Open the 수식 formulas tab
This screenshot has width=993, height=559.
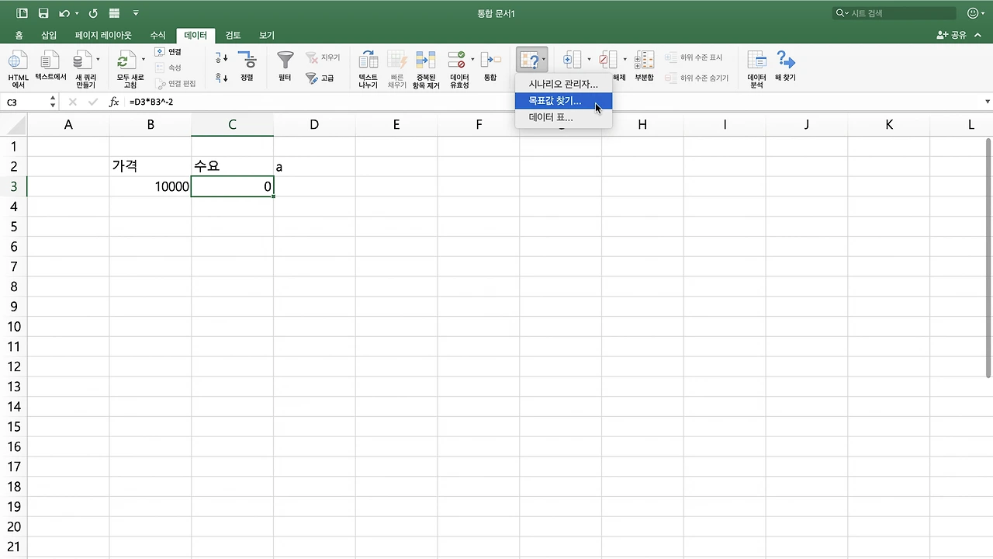pyautogui.click(x=157, y=35)
